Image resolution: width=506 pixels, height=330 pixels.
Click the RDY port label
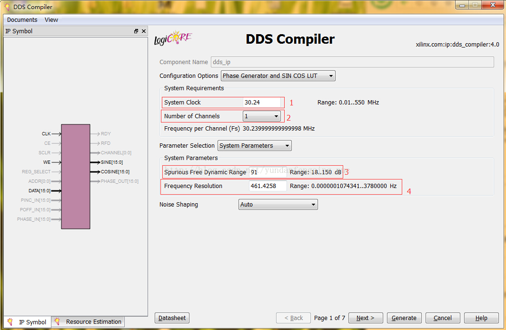point(106,133)
